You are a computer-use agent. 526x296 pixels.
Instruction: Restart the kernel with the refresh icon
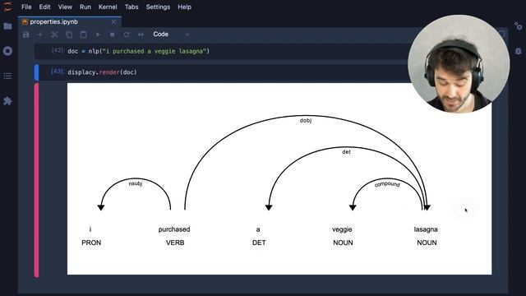tap(127, 35)
